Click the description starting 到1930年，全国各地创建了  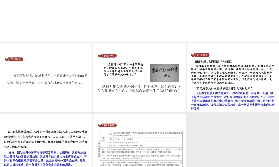145,164
